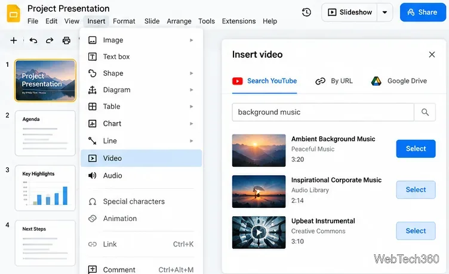449x274 pixels.
Task: Open the File menu
Action: point(33,21)
